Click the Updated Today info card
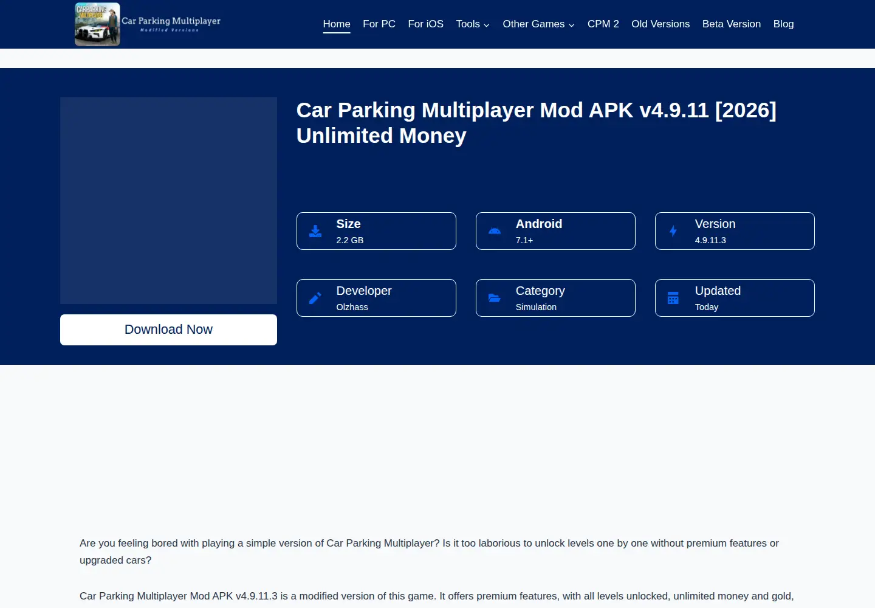875x608 pixels. click(735, 298)
